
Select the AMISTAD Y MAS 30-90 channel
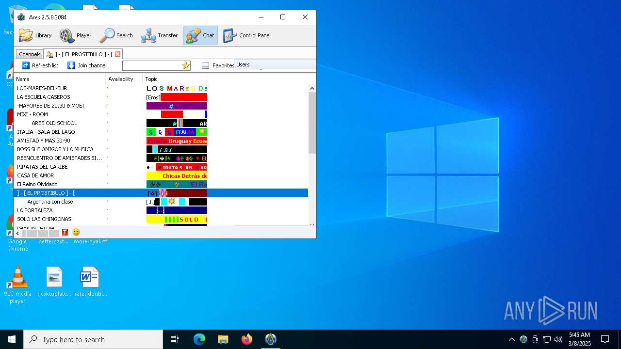[x=161, y=141]
